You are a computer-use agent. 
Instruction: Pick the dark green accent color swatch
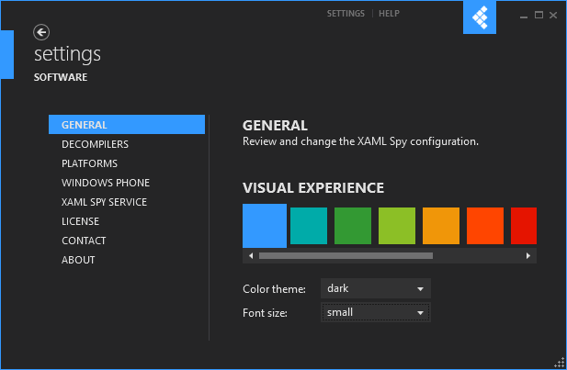click(353, 226)
